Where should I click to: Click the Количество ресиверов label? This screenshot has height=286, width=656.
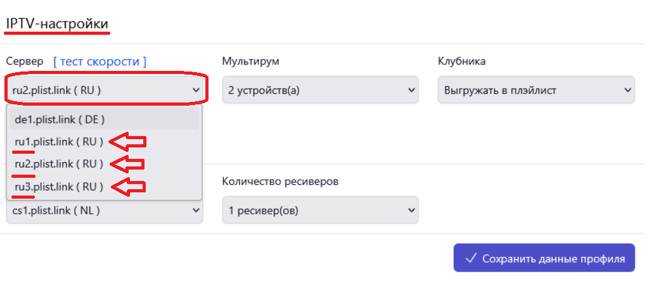point(280,182)
